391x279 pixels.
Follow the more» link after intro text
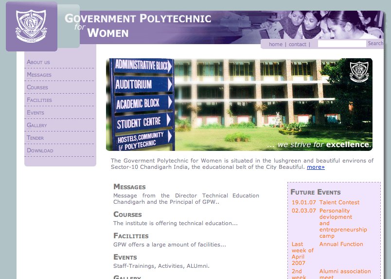(316, 167)
